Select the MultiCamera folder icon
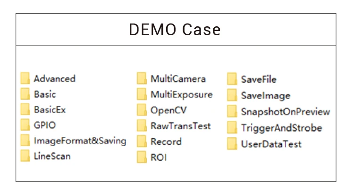353x188 pixels. click(142, 78)
